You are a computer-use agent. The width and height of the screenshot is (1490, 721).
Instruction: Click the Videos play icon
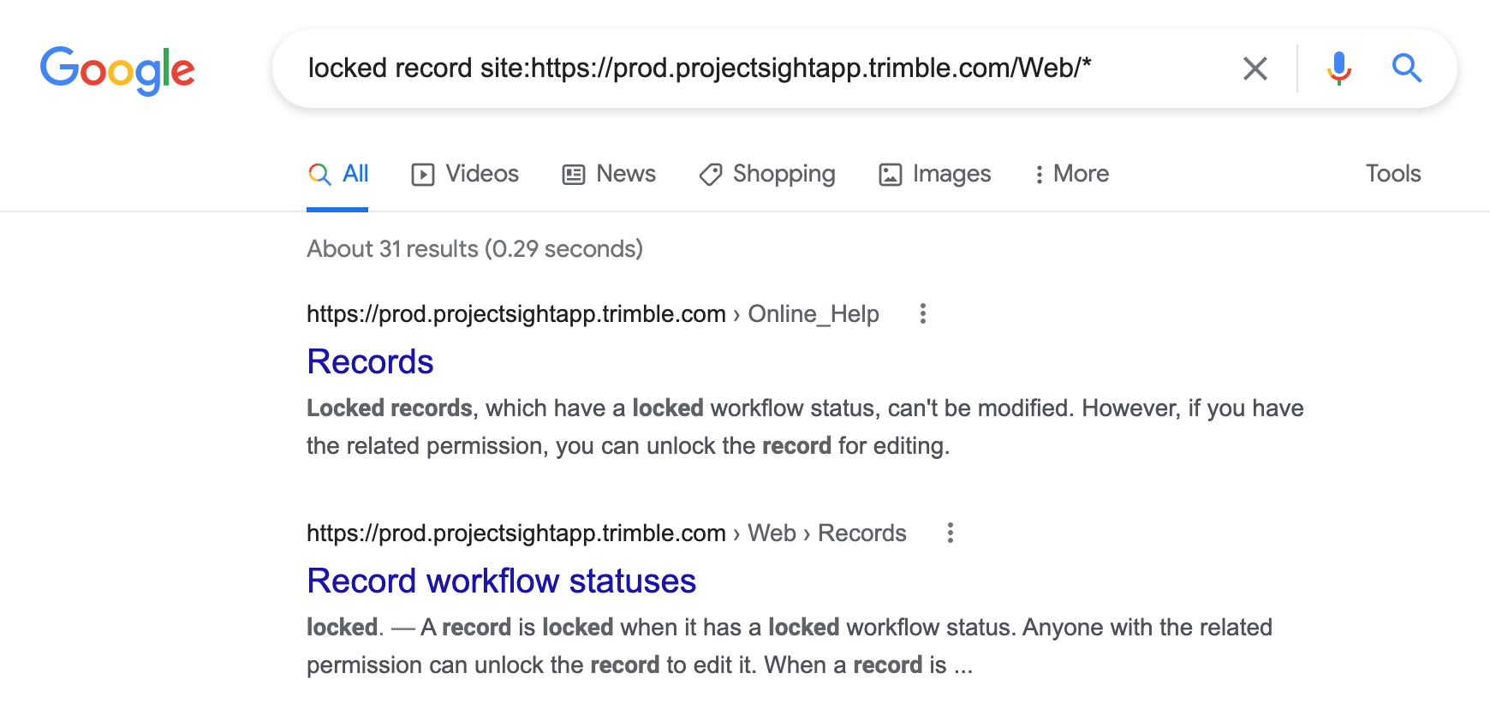tap(423, 175)
